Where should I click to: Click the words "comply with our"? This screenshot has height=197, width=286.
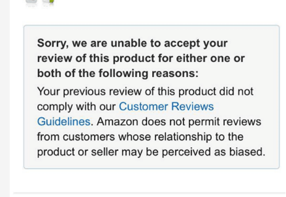point(76,107)
